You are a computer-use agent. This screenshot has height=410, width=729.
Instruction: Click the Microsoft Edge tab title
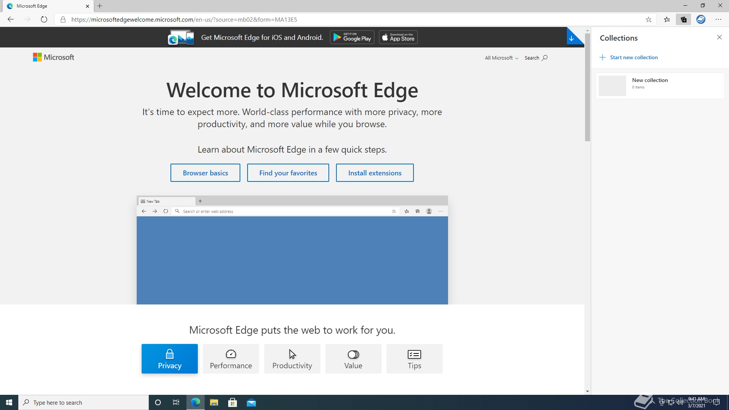tap(32, 6)
